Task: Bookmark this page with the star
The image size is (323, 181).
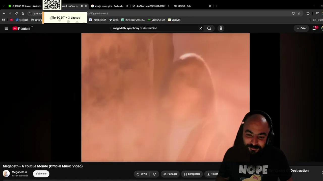Action: [x=299, y=14]
